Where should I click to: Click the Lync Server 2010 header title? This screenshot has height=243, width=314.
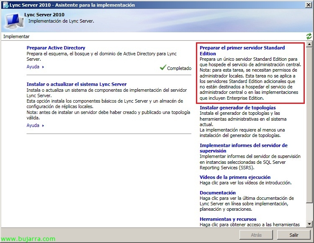coord(44,15)
